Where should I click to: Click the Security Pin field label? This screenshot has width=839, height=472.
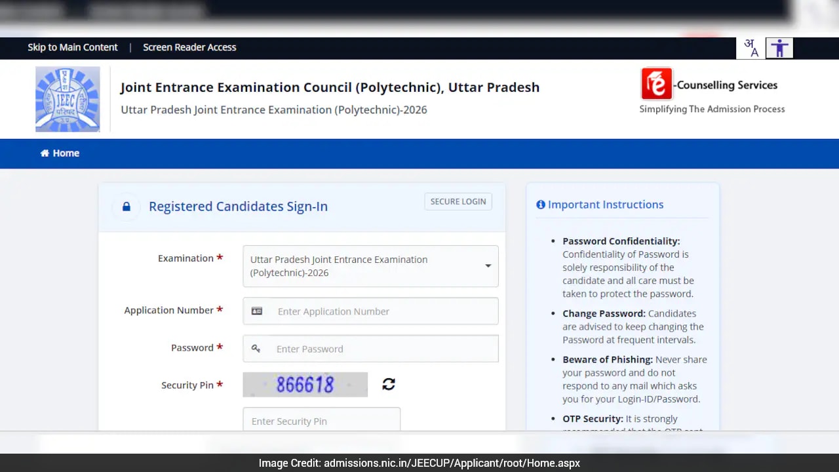click(x=192, y=385)
